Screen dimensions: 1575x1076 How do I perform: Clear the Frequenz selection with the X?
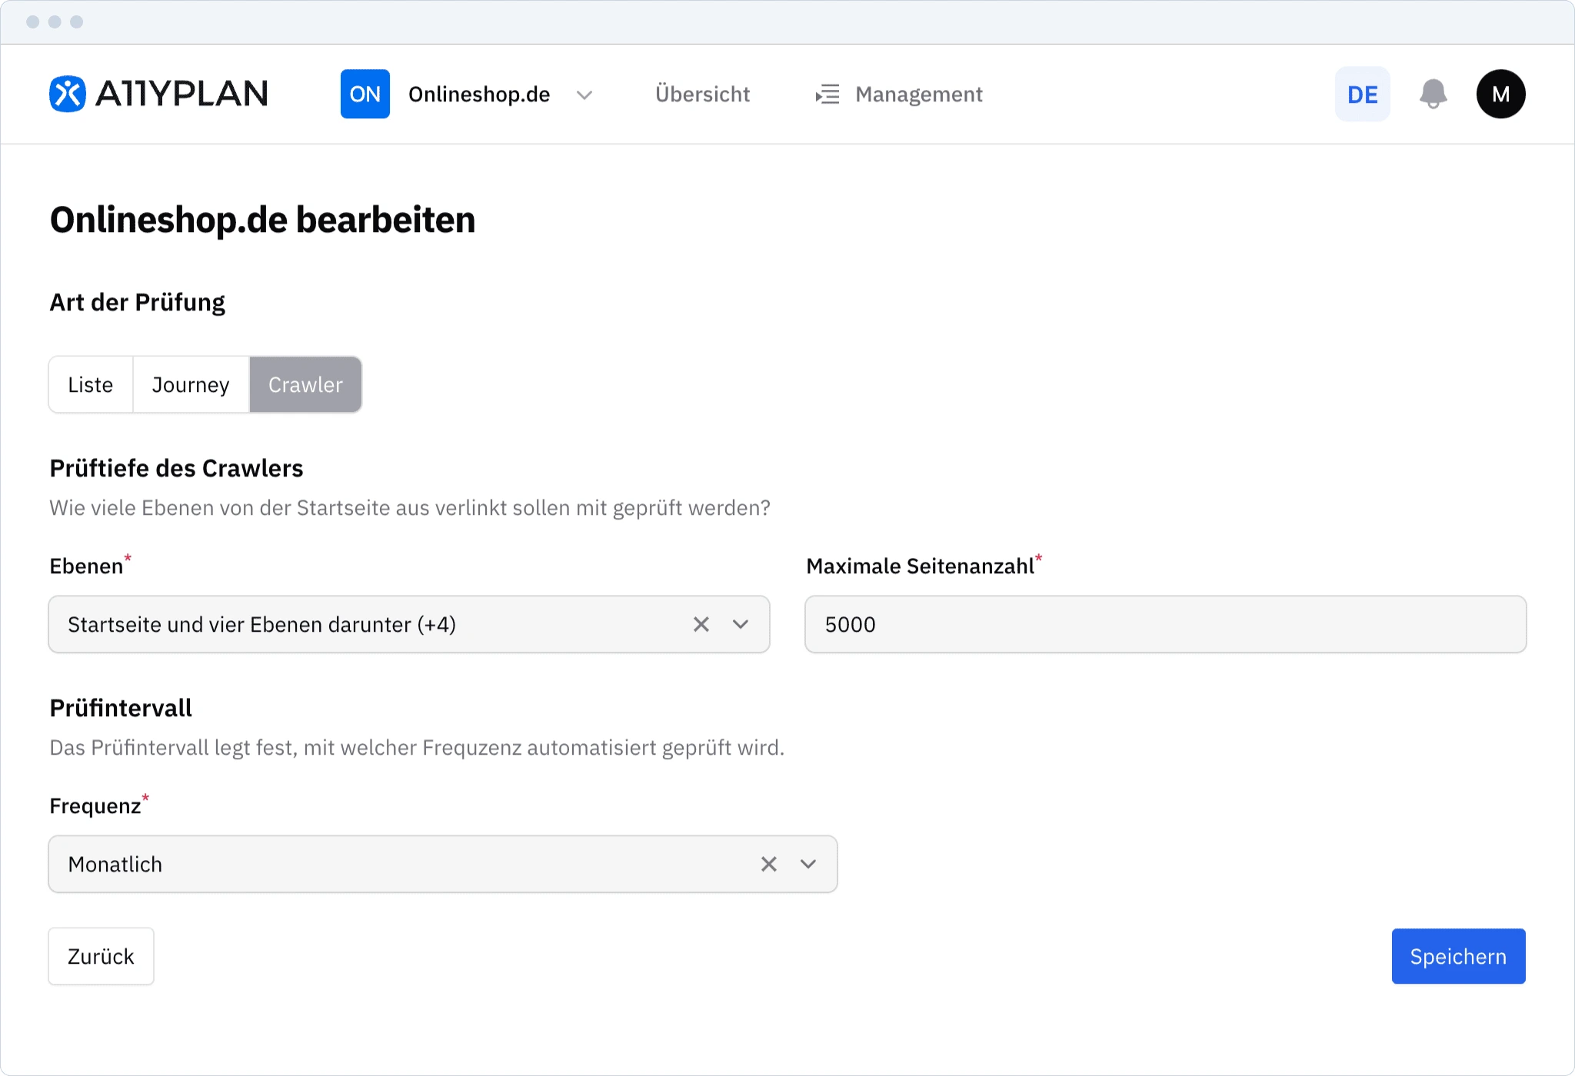(768, 864)
